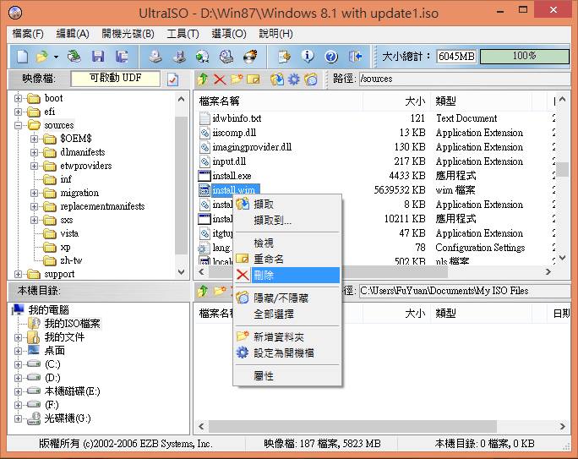Screen dimensions: 578x459
Task: Expand the boot folder in image tree
Action: 18,98
